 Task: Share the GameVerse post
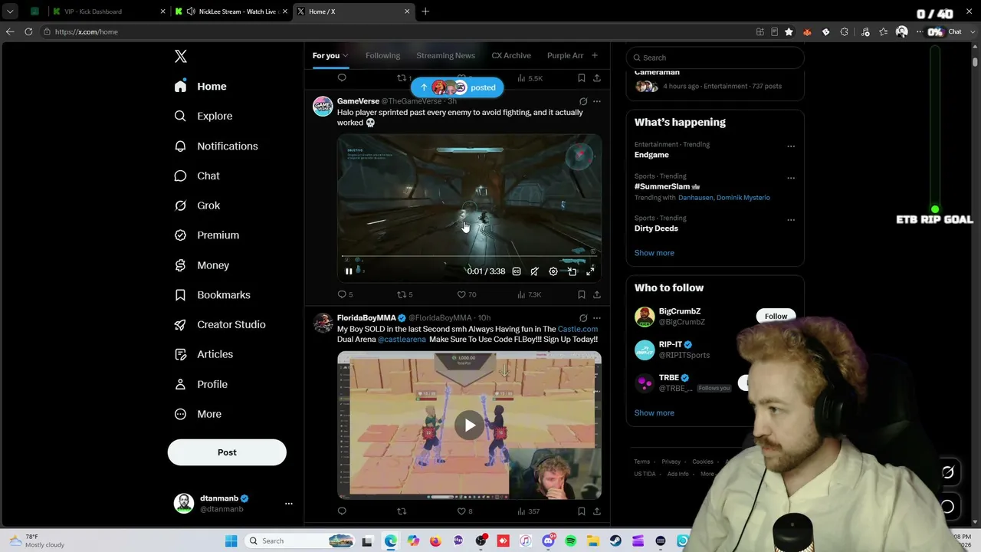[597, 294]
